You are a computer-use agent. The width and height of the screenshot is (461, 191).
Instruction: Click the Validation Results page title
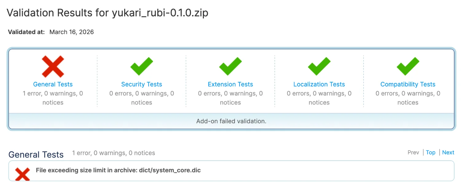tap(107, 13)
